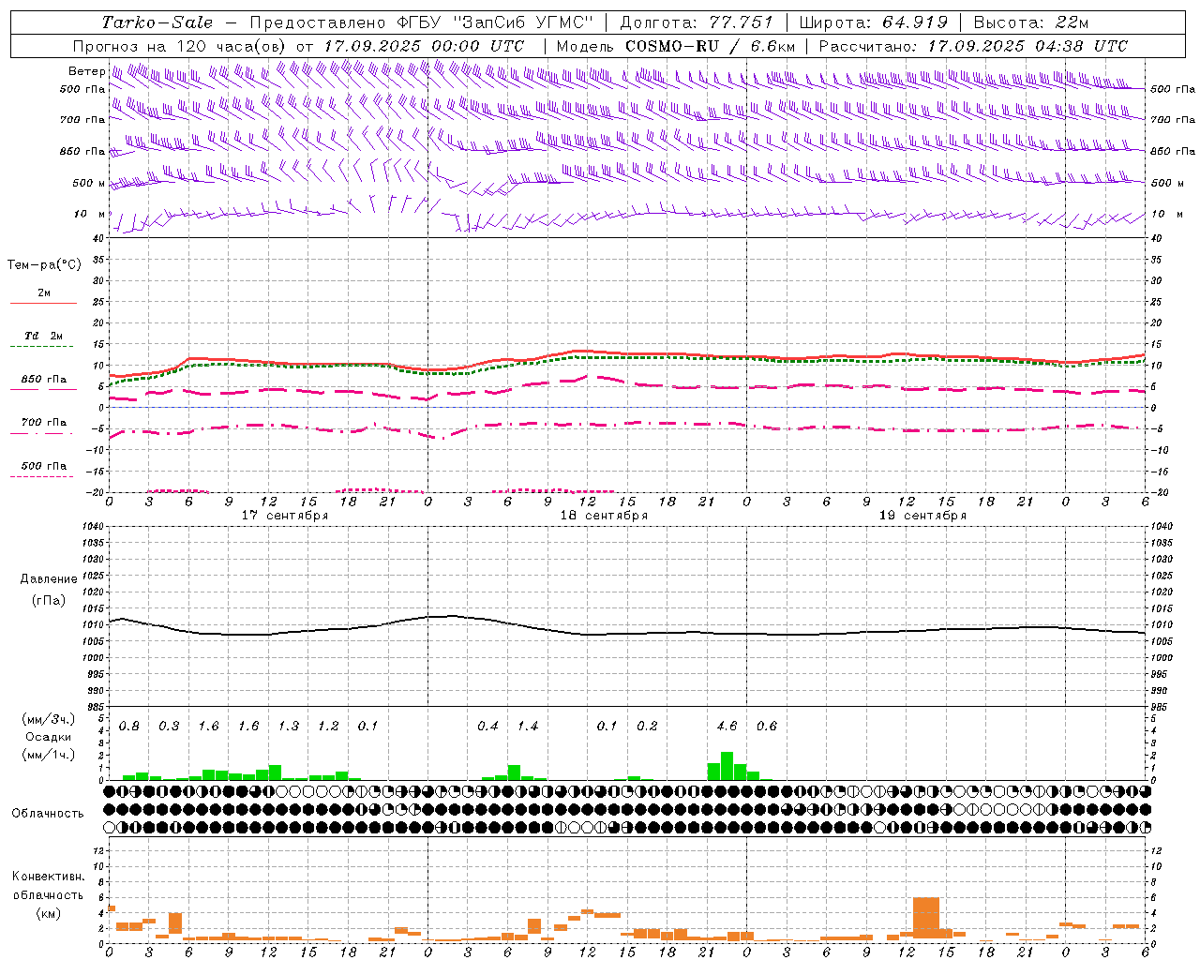Click the latitude value 64.919
The image size is (1200, 960).
pos(915,22)
